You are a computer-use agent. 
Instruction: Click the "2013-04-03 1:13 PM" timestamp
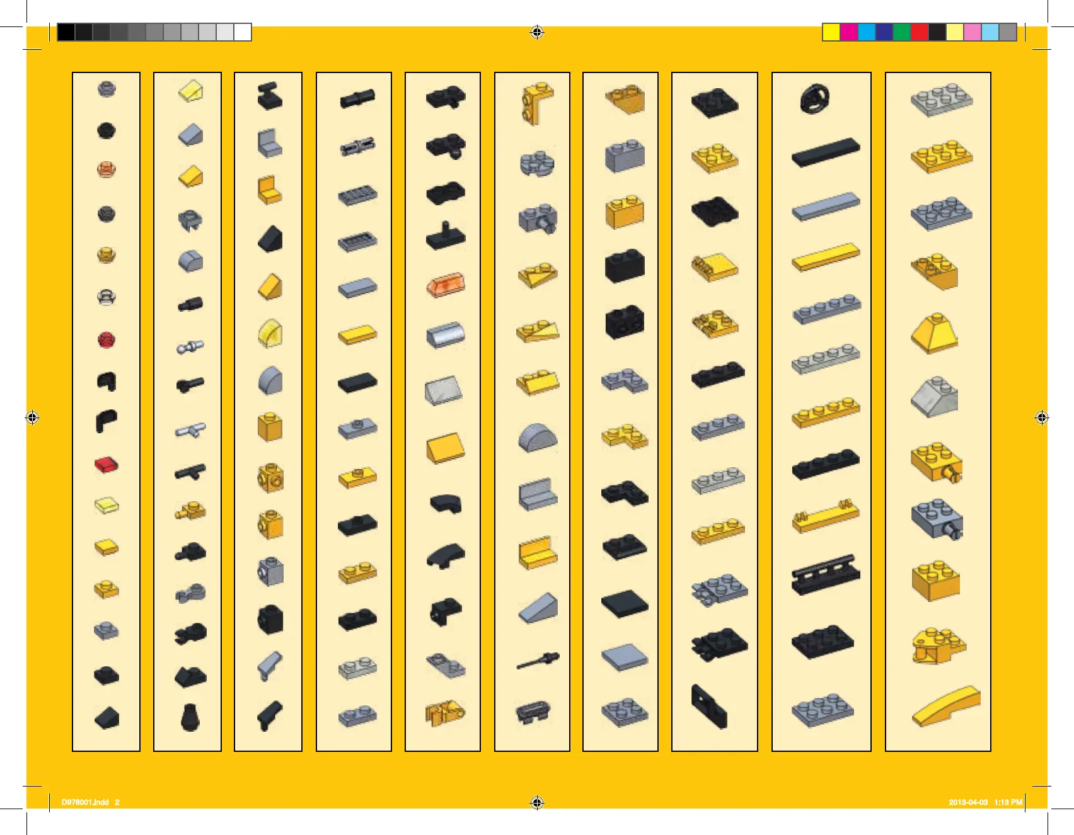coord(986,802)
